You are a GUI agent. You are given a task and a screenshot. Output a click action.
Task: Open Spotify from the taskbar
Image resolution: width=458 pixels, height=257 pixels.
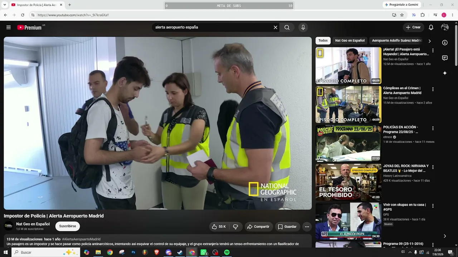click(x=227, y=252)
